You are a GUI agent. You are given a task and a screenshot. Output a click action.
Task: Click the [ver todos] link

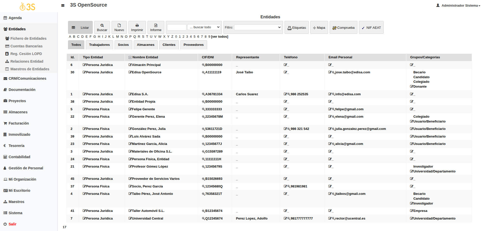point(220,37)
